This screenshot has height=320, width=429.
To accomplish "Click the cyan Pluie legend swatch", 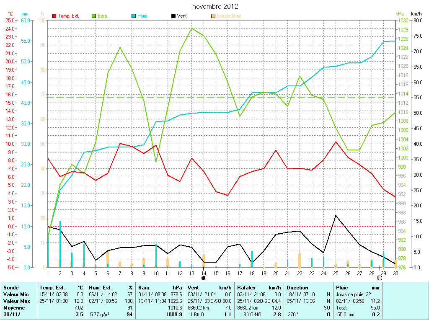I will (134, 16).
